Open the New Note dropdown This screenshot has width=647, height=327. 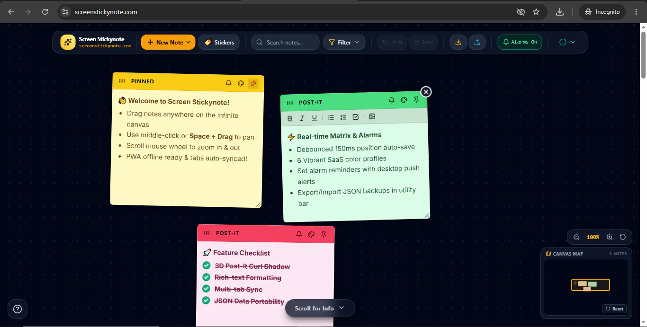[168, 42]
